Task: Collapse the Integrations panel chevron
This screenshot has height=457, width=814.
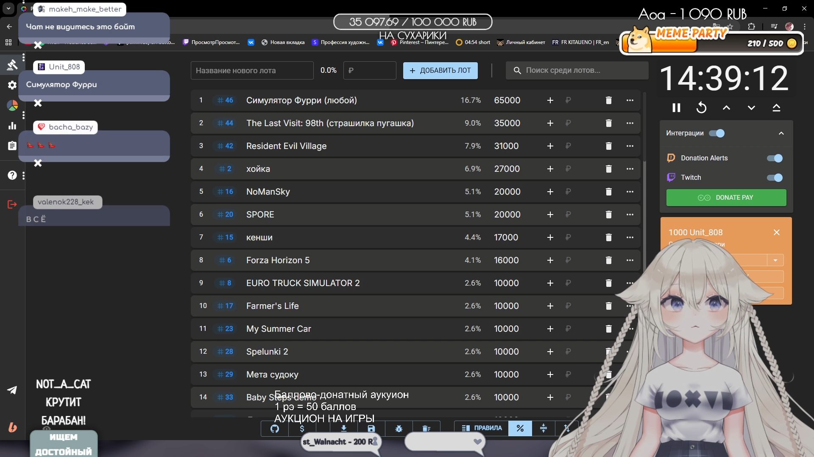Action: [x=781, y=133]
